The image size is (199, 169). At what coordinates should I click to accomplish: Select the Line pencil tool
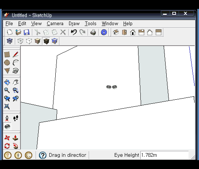tap(16, 54)
